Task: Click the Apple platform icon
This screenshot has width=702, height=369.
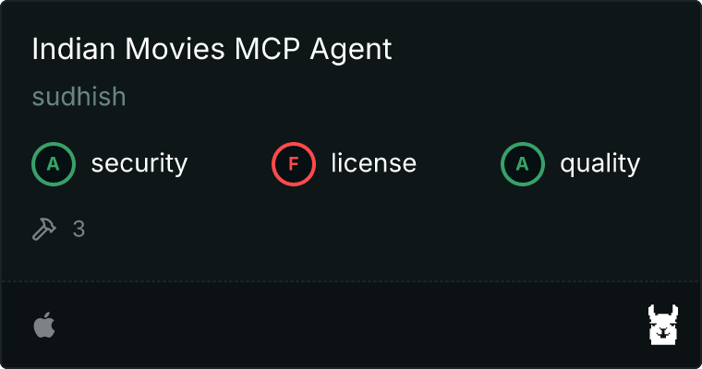Action: point(44,325)
